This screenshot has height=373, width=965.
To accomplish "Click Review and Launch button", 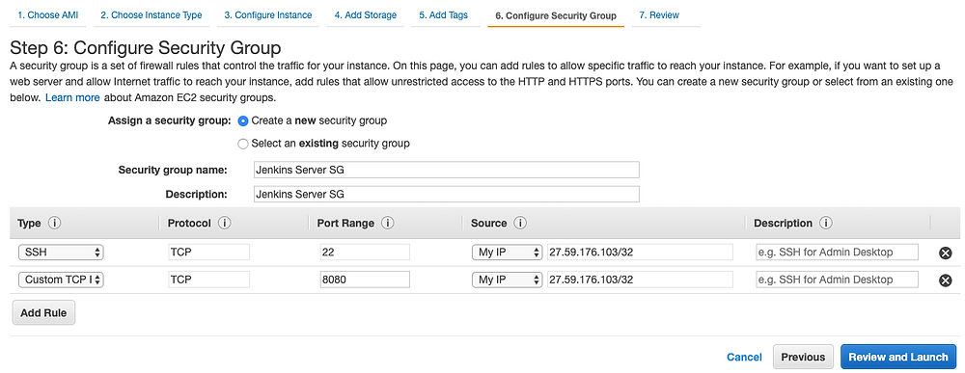I will 897,357.
